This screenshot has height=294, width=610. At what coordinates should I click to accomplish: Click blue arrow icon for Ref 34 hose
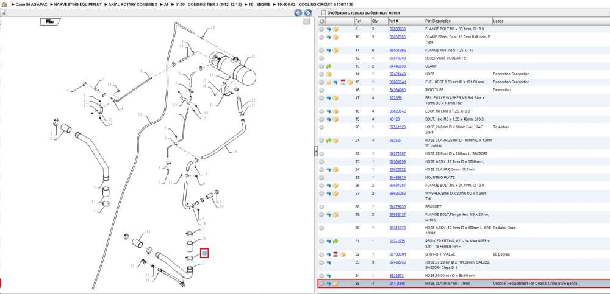[328, 275]
